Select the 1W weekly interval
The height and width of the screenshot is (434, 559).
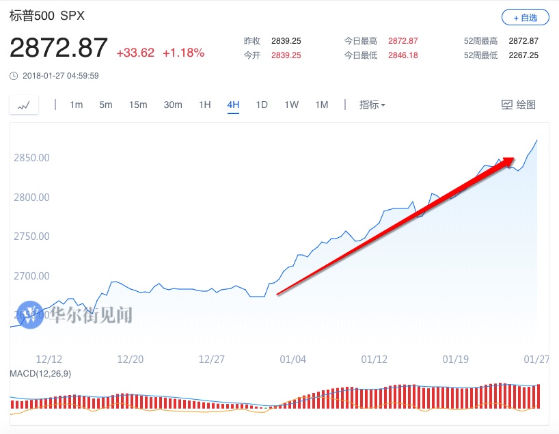tap(292, 105)
